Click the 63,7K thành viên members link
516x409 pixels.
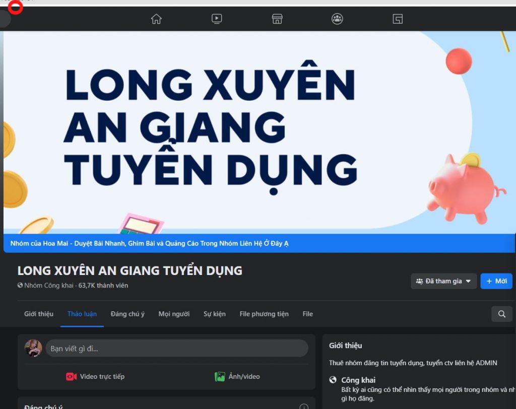pos(103,286)
